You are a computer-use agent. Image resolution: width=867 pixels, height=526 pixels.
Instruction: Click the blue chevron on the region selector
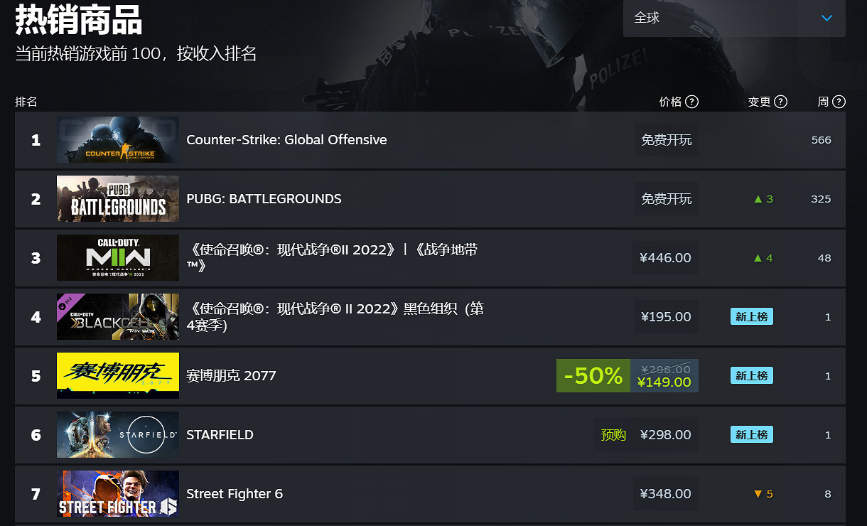coord(826,19)
